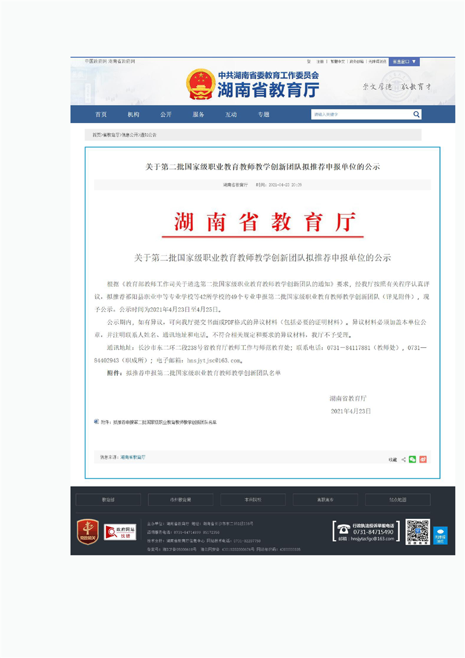Click the 通知公告 breadcrumb link

(148, 135)
